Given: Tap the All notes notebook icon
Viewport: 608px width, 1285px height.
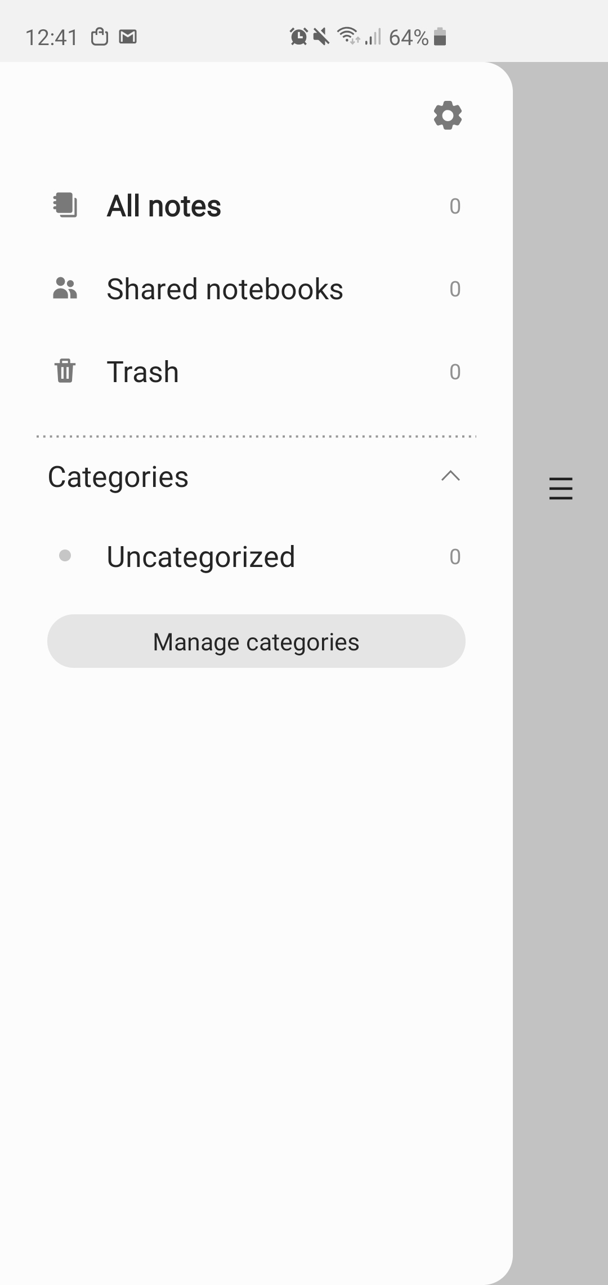Looking at the screenshot, I should (65, 205).
